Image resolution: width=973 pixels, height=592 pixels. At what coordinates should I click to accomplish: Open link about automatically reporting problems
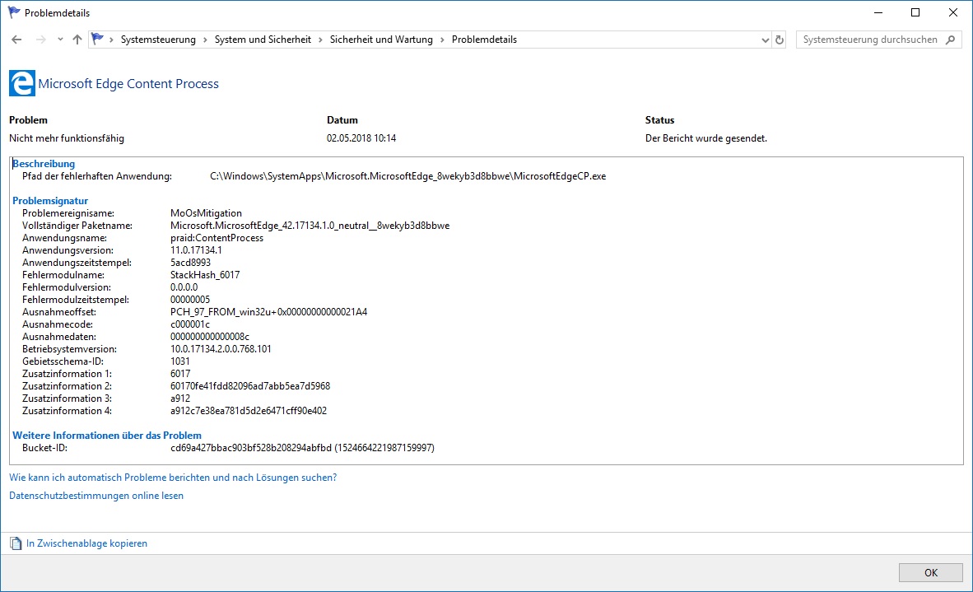(x=173, y=478)
